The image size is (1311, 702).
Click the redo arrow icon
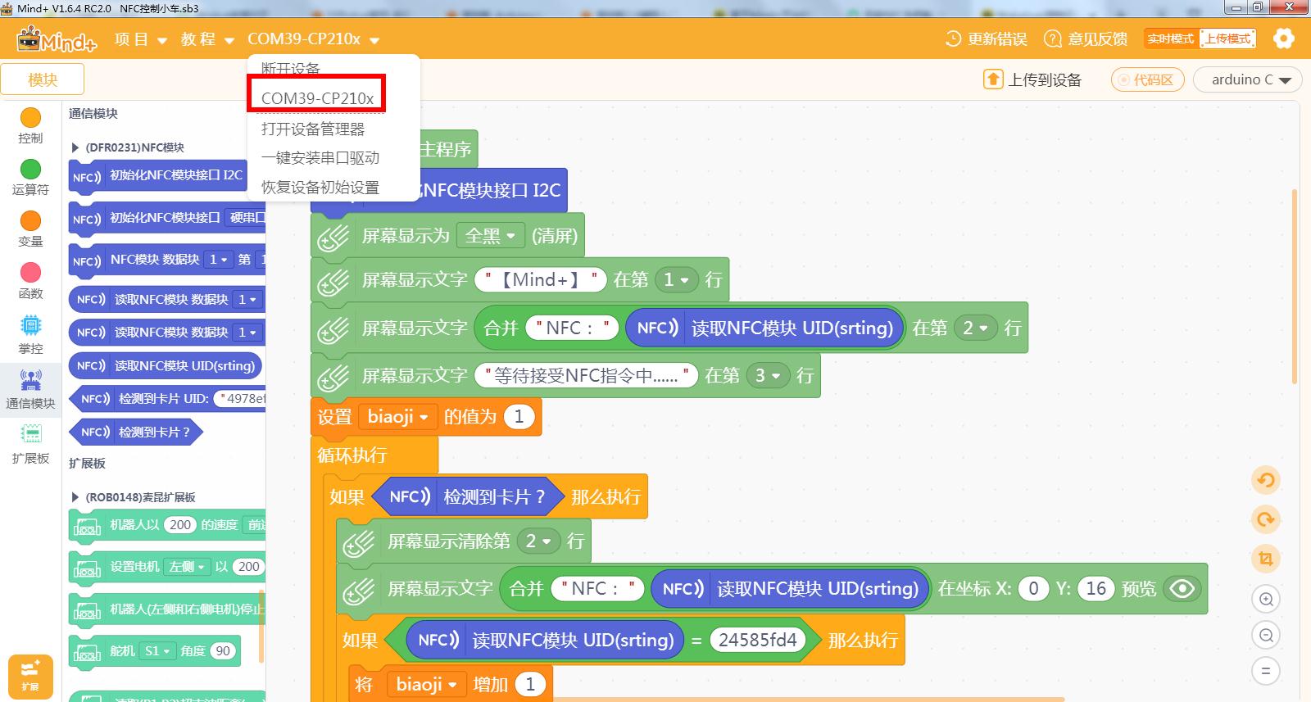1266,519
